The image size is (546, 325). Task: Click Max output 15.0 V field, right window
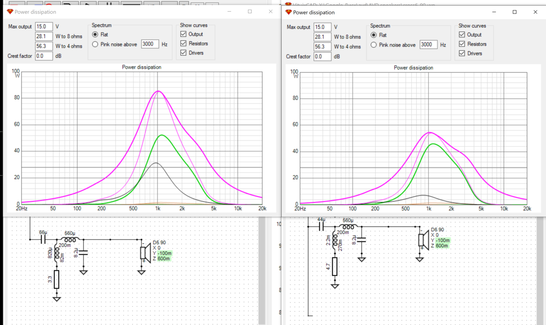click(x=322, y=27)
